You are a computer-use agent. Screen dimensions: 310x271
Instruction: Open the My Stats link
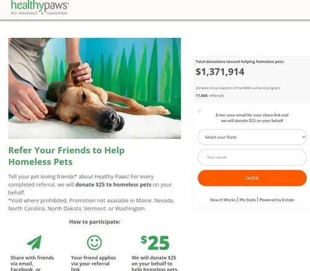tap(247, 200)
